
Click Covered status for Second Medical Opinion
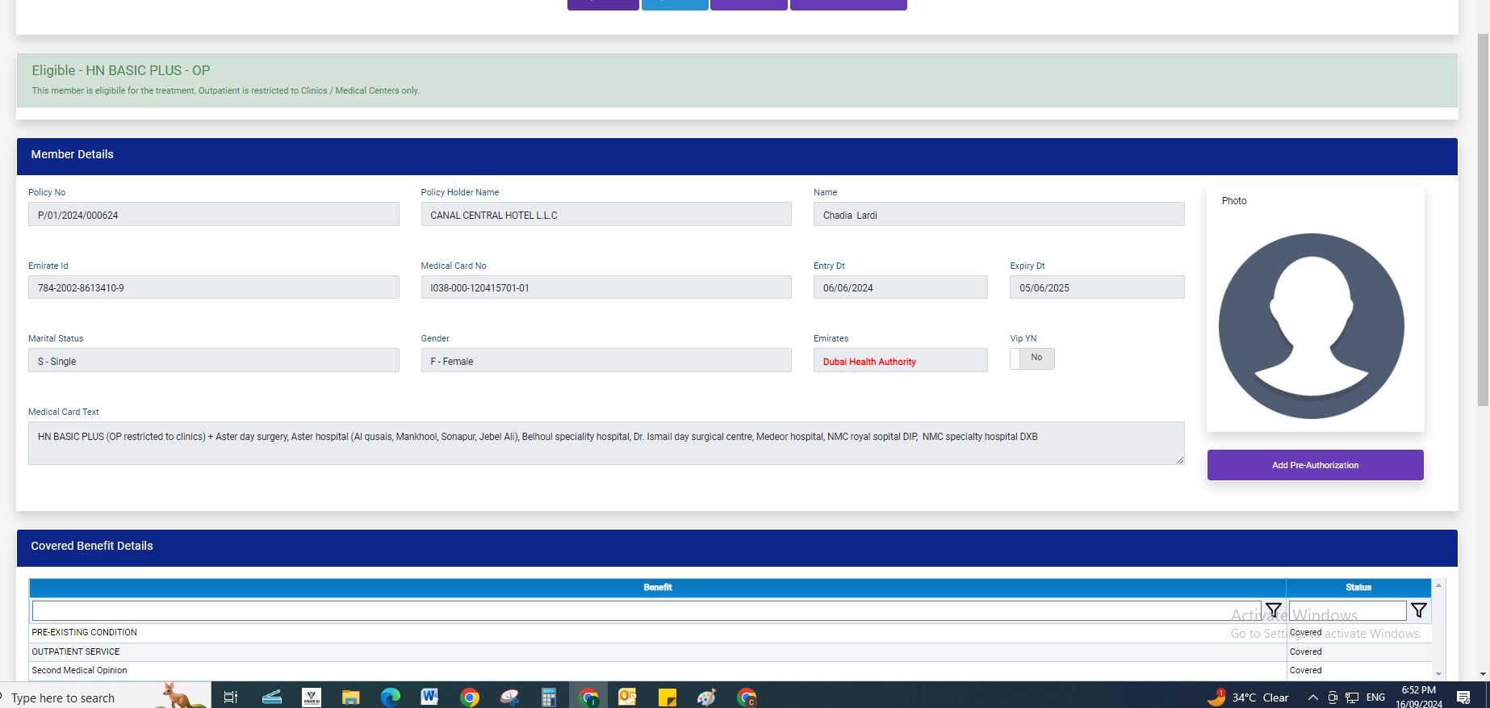click(x=1306, y=671)
